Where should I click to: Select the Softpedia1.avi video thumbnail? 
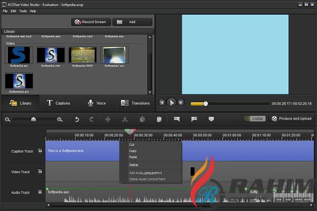115,55
